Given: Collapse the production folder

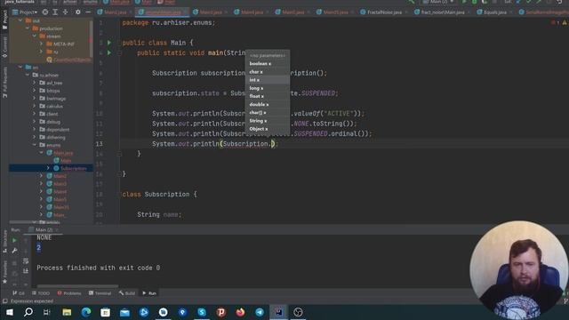Looking at the screenshot, I should pos(28,28).
